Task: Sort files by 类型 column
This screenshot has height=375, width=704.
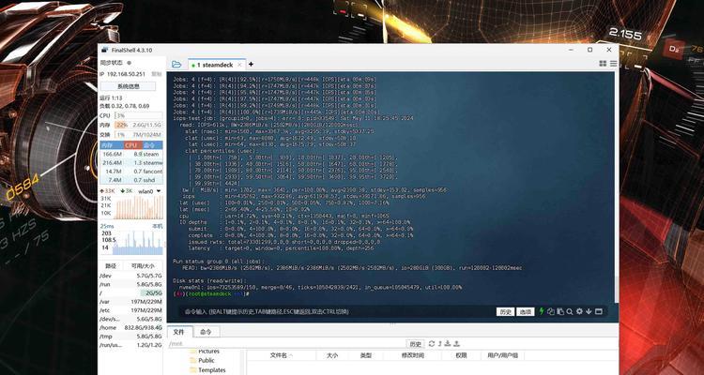Action: point(366,355)
